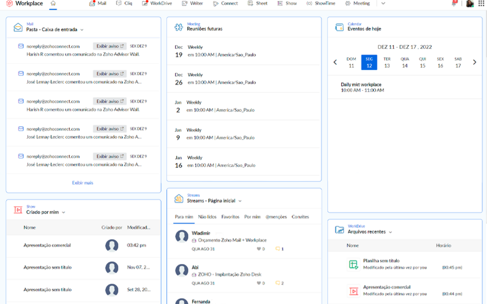
Task: Click Exibir aviso on last email
Action: (x=110, y=157)
